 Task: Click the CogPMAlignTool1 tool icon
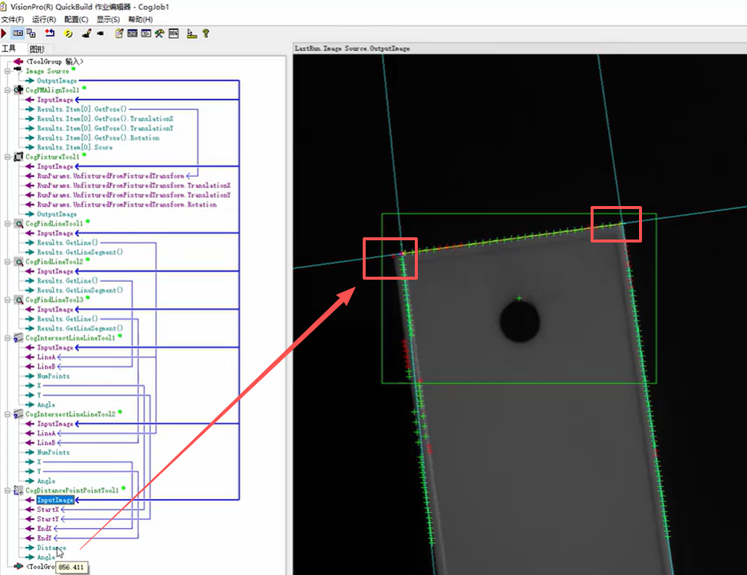[19, 89]
